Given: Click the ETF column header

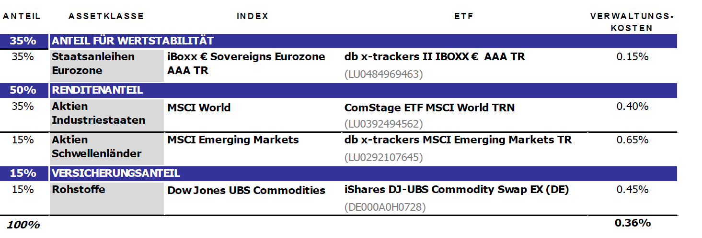Looking at the screenshot, I should click(x=463, y=16).
